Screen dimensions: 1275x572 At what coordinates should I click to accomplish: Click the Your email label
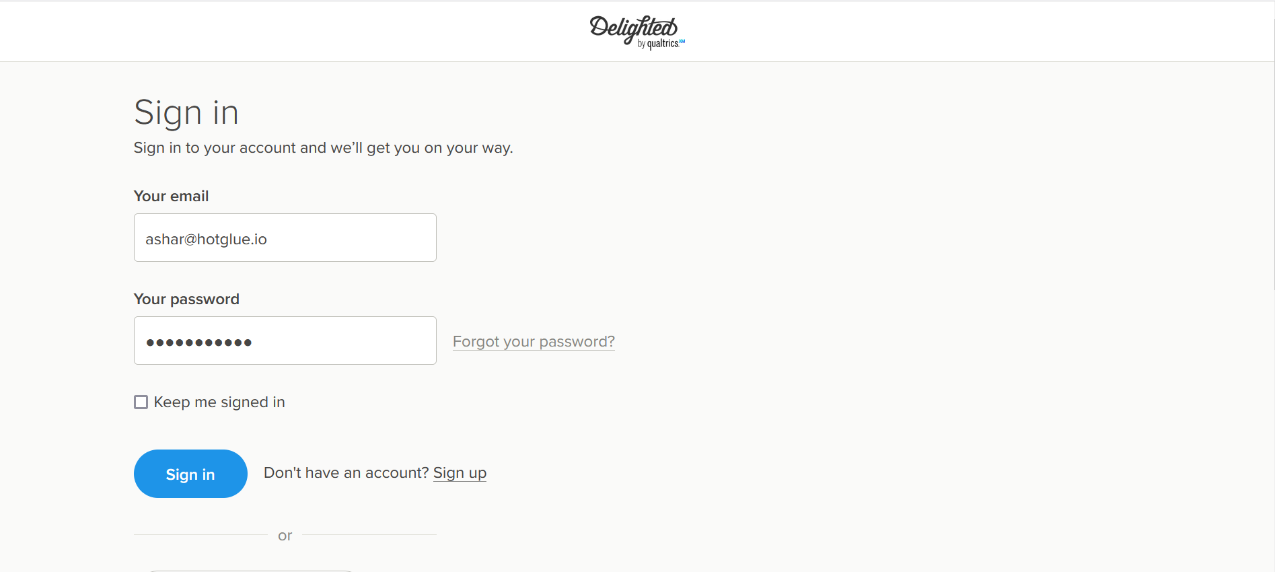(171, 196)
